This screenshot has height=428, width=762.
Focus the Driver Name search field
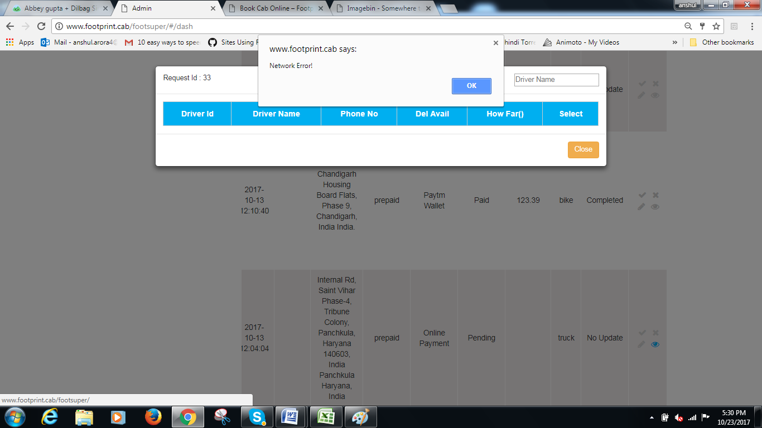tap(556, 80)
